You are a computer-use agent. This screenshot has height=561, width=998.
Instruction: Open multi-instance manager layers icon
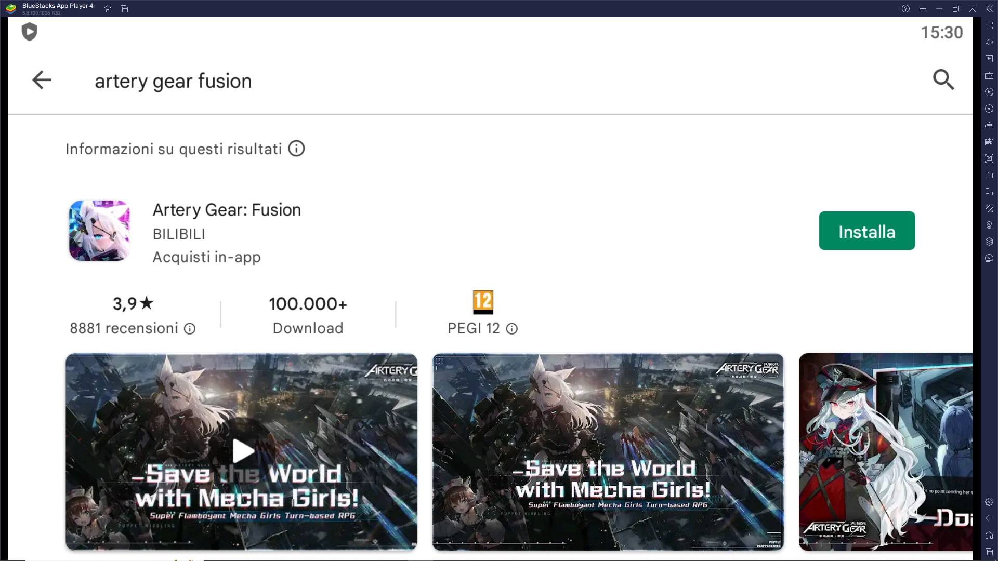tap(989, 242)
